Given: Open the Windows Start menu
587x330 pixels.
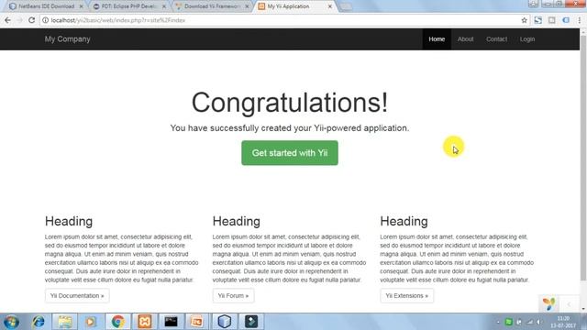Looking at the screenshot, I should (11, 322).
